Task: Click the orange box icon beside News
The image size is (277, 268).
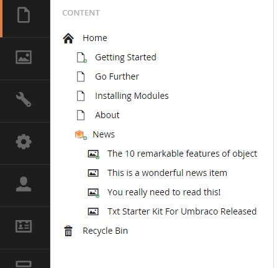Action: pyautogui.click(x=79, y=134)
